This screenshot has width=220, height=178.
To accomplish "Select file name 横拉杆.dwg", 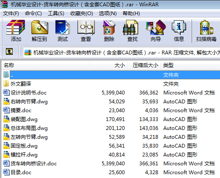I will tap(24, 155).
